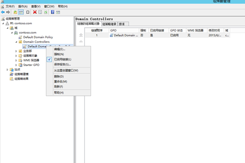Select the 链接的组策略对象 tab
The height and width of the screenshot is (163, 245).
[x=88, y=24]
